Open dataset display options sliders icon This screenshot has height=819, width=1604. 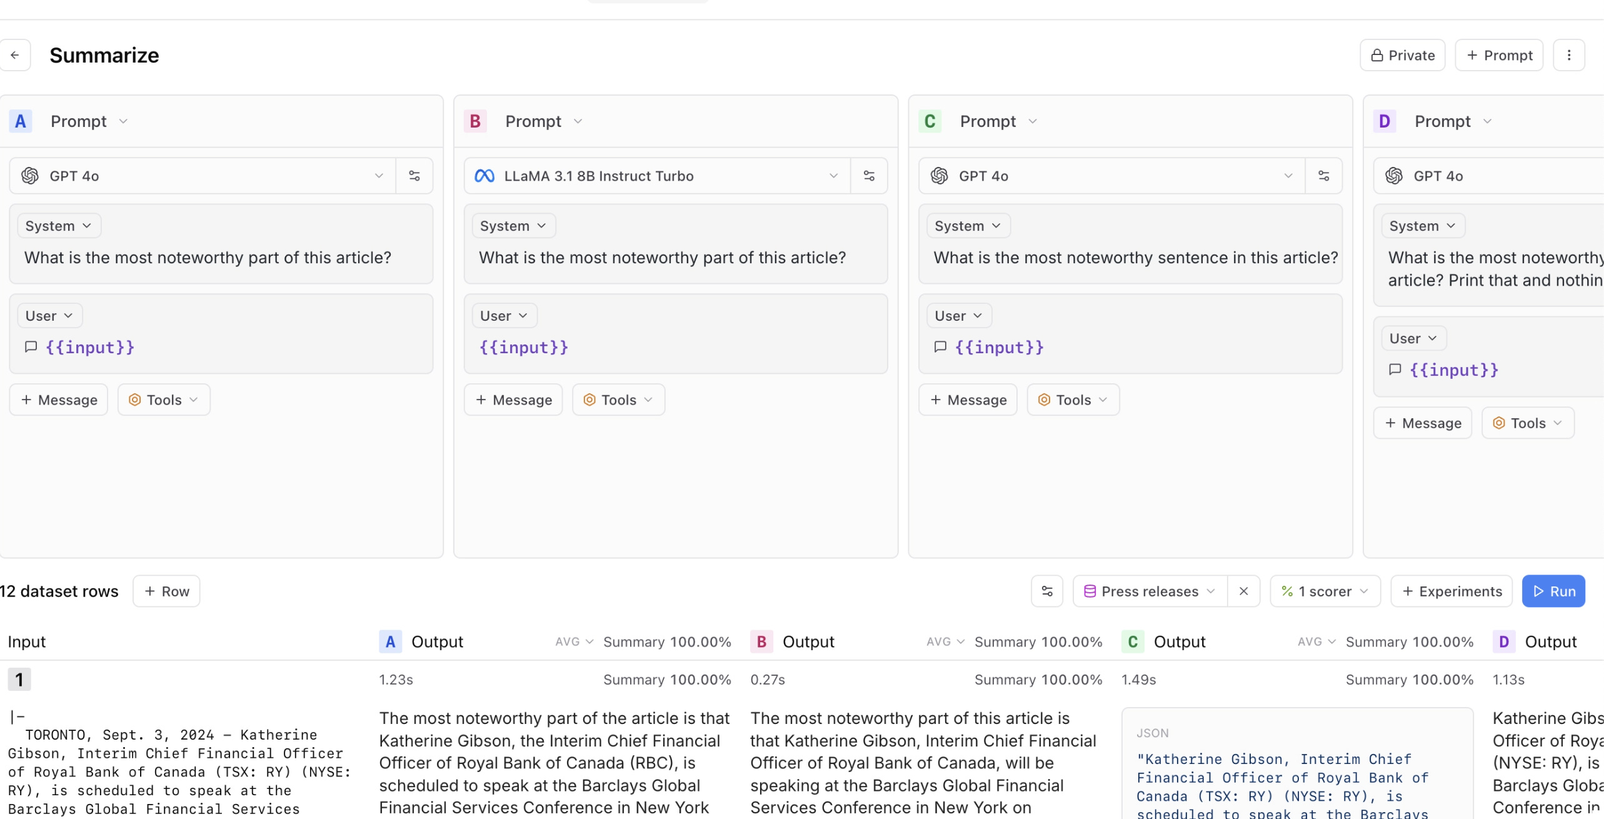pos(1047,591)
